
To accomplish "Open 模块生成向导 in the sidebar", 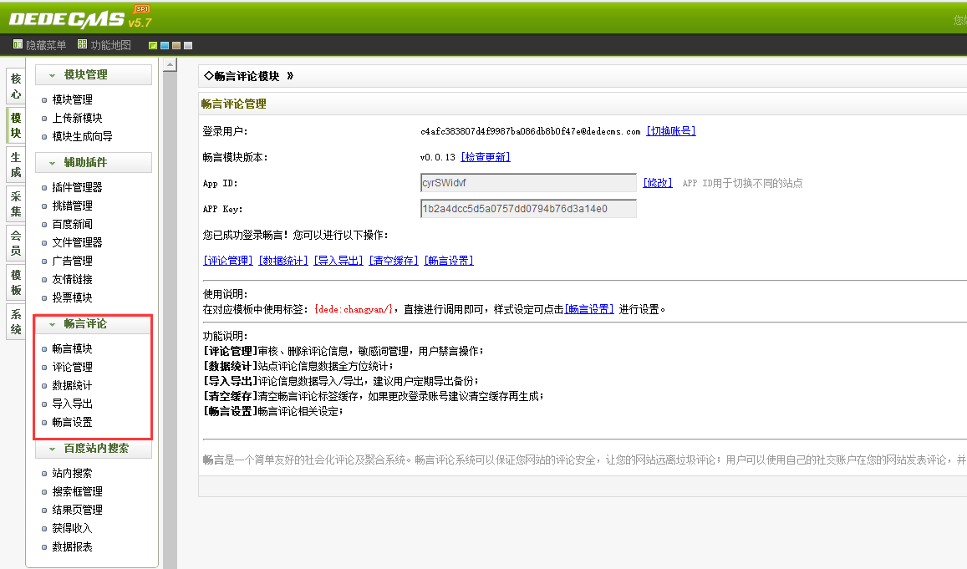I will coord(82,136).
